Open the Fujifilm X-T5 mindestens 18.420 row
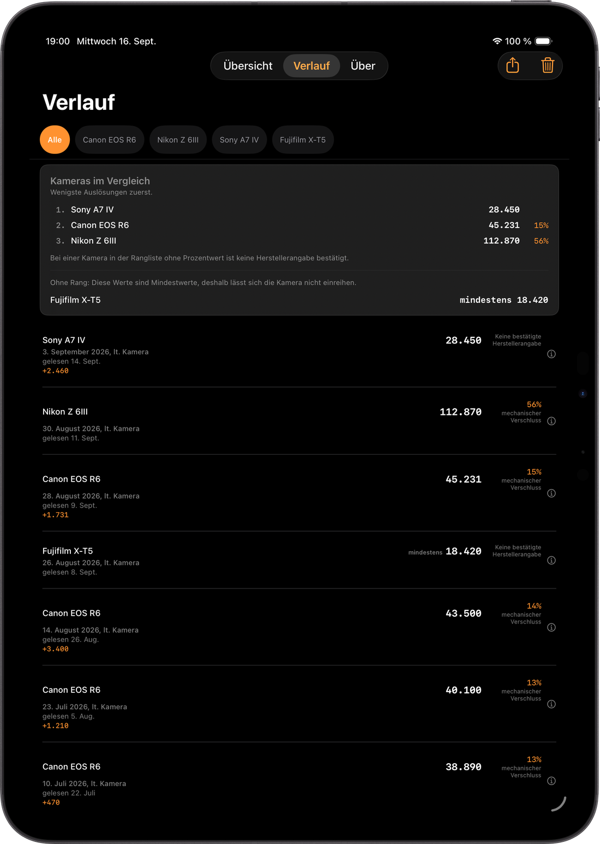The image size is (600, 844). [299, 300]
